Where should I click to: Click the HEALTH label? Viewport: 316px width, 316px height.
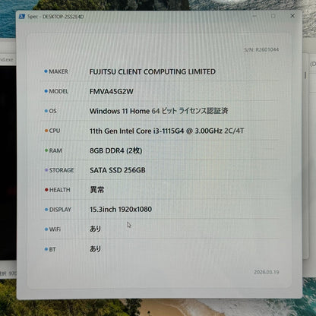(x=59, y=190)
